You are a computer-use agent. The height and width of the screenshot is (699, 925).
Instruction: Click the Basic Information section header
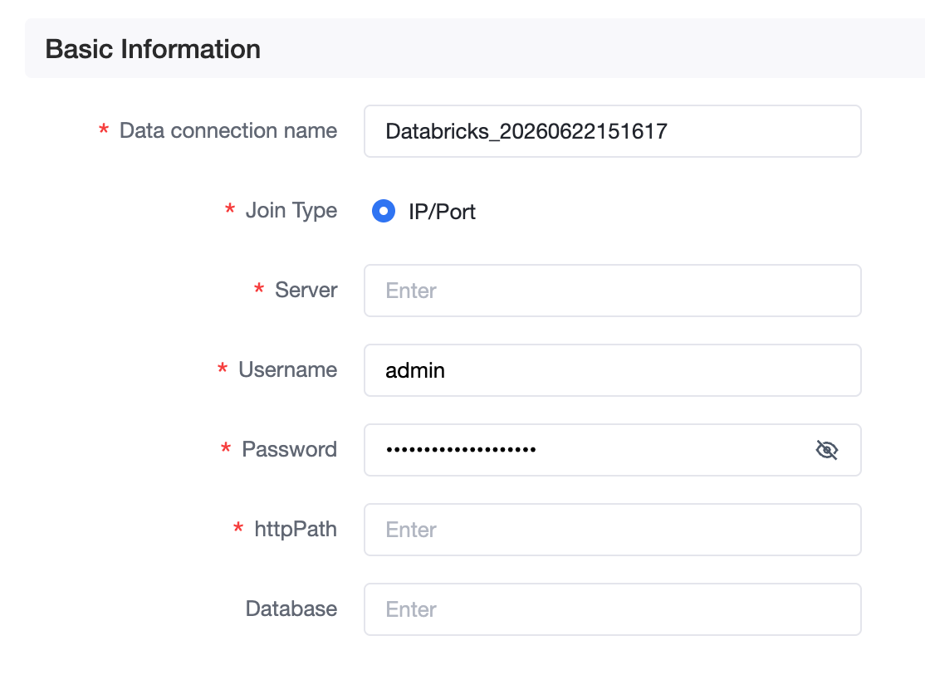point(153,49)
